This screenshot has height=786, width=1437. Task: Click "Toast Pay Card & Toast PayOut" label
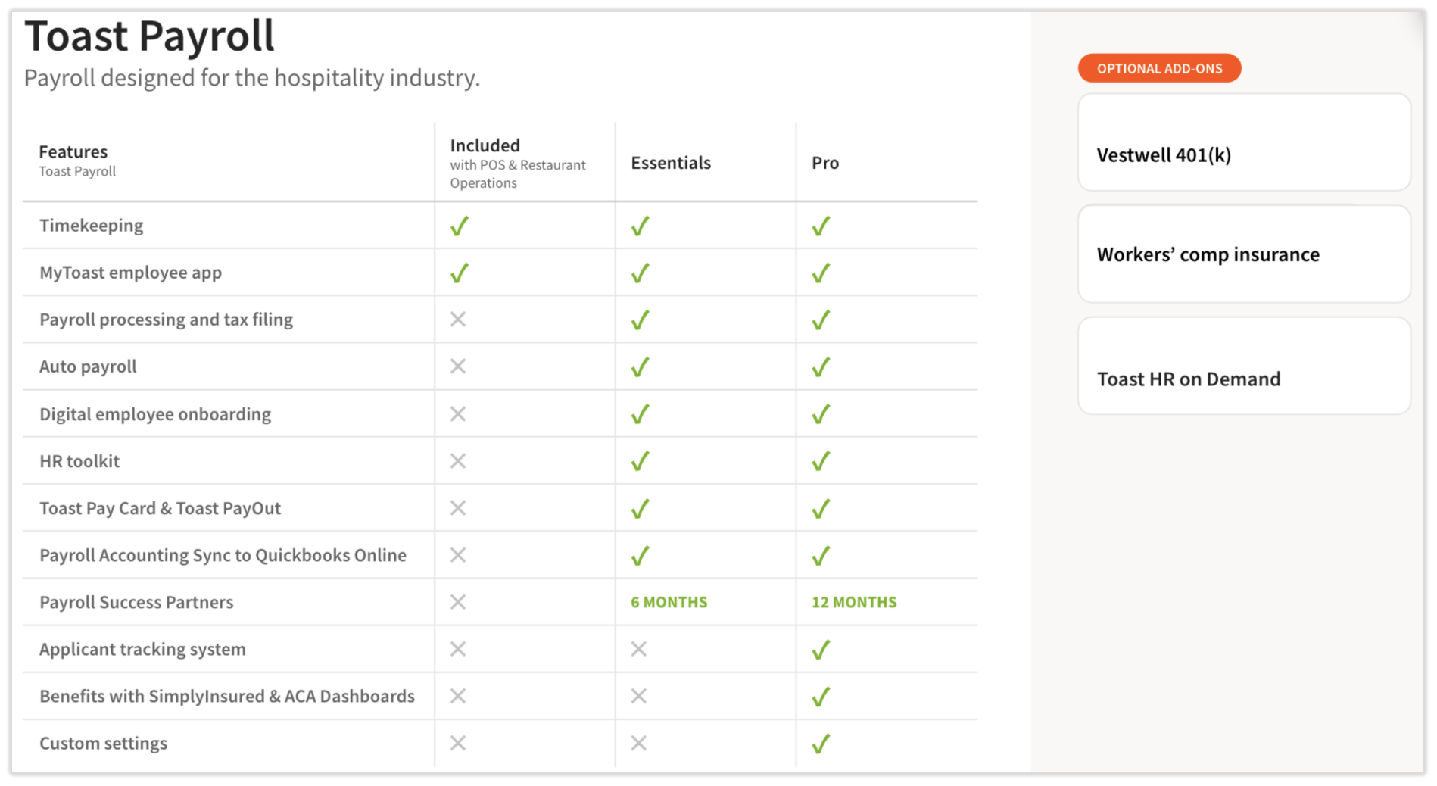[161, 508]
